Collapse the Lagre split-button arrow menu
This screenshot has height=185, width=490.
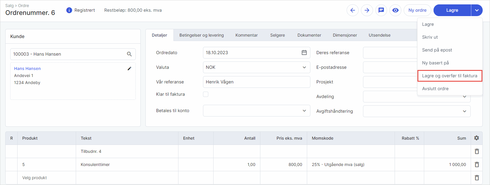(x=477, y=10)
